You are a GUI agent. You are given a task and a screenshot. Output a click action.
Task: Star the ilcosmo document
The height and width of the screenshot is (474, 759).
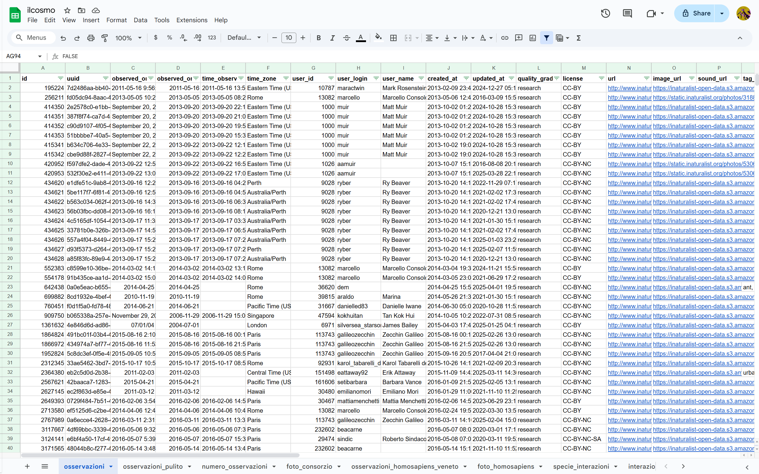pos(67,10)
